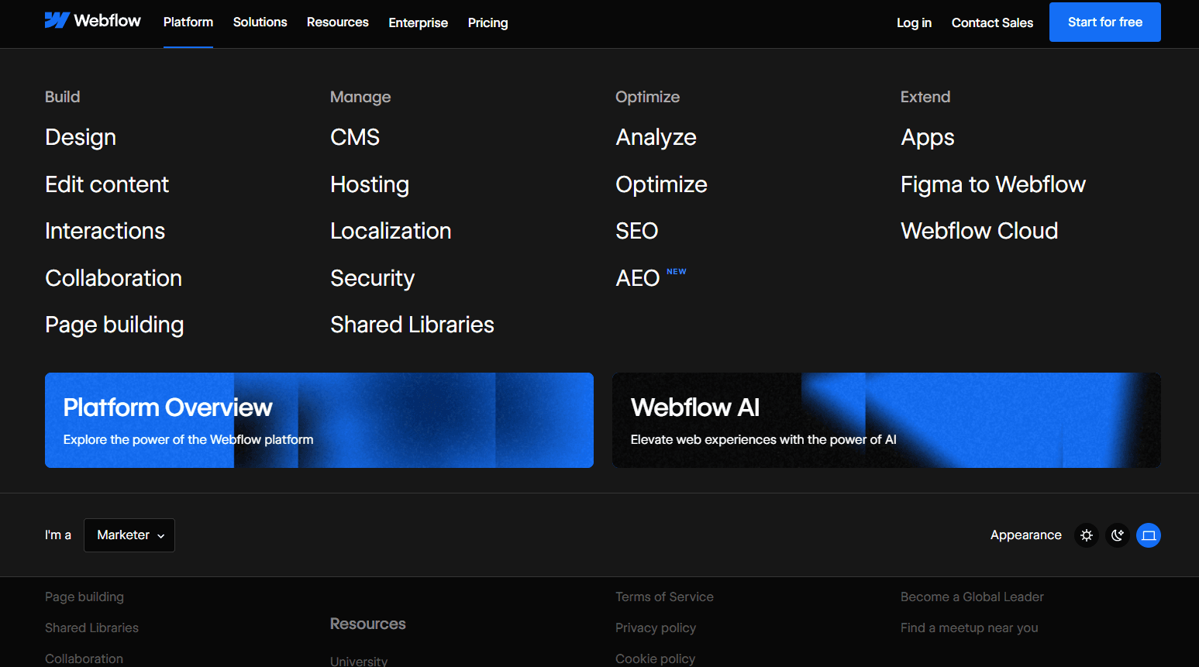Open the Apps link under Extend
Screen dimensions: 1199x667
click(928, 138)
